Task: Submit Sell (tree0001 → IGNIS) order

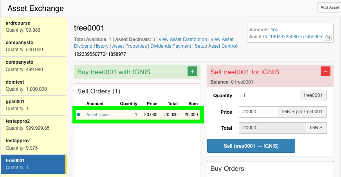Action: 251,146
